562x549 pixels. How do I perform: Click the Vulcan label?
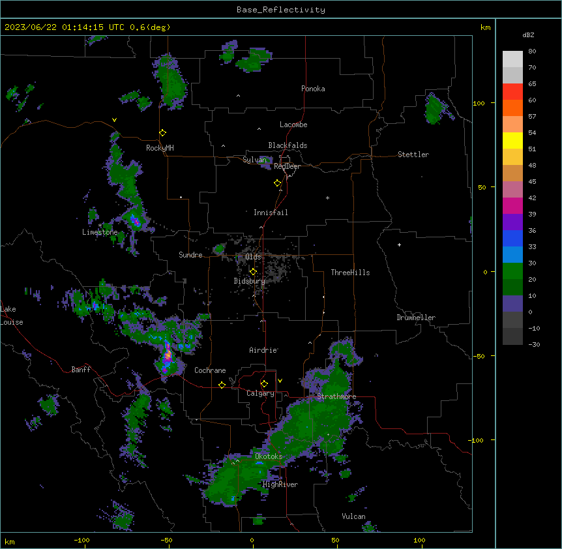pos(353,516)
